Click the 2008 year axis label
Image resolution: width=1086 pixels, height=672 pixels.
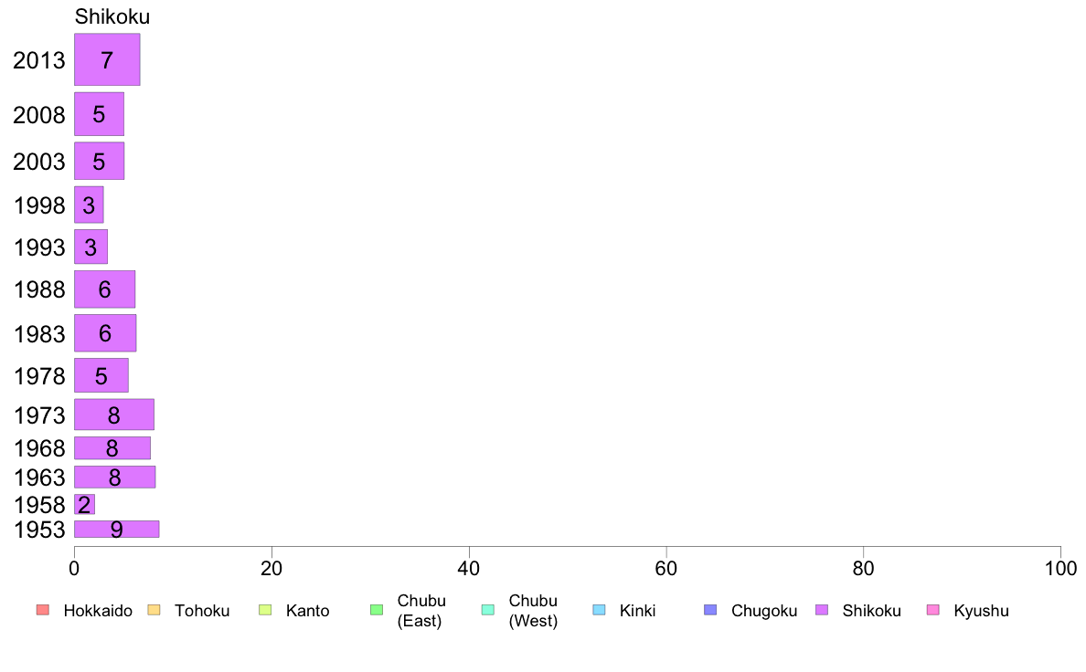point(38,115)
